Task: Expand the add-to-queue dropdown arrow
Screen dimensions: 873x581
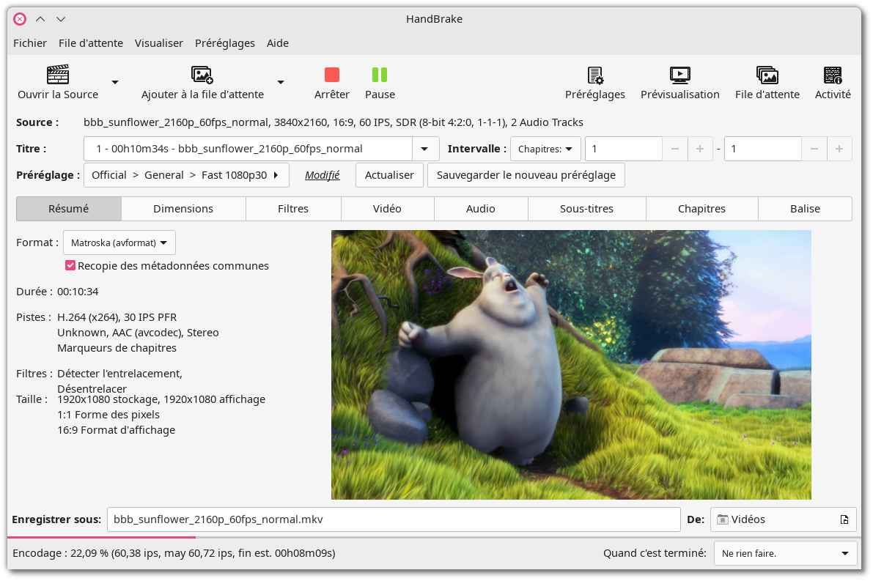Action: (x=281, y=82)
